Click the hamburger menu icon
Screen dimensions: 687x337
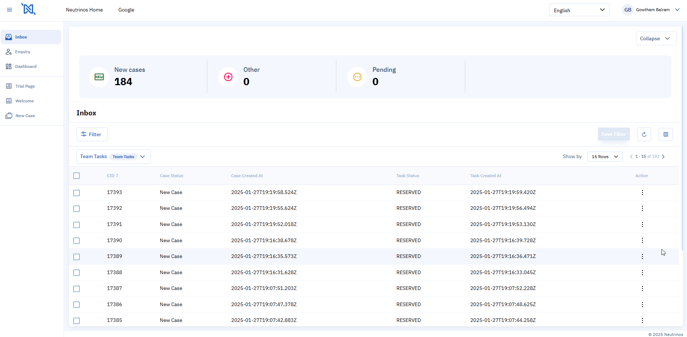coord(10,10)
